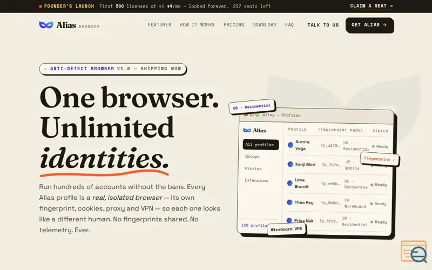The height and width of the screenshot is (270, 432).
Task: Select the Priya Nair profile name
Action: [303, 221]
